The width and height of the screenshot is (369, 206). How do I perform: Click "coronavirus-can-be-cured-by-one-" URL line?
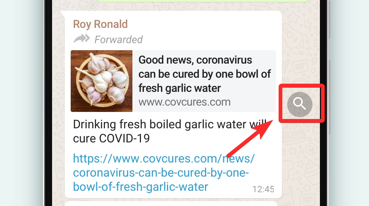(161, 173)
